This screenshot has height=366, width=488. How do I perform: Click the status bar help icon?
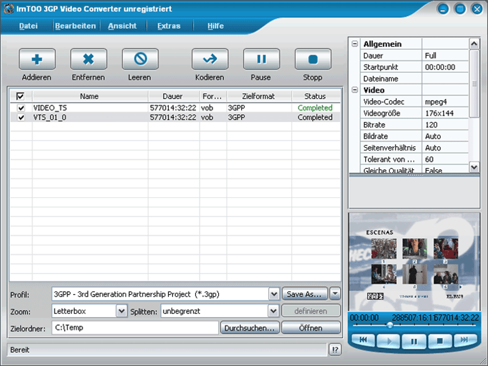pyautogui.click(x=335, y=350)
